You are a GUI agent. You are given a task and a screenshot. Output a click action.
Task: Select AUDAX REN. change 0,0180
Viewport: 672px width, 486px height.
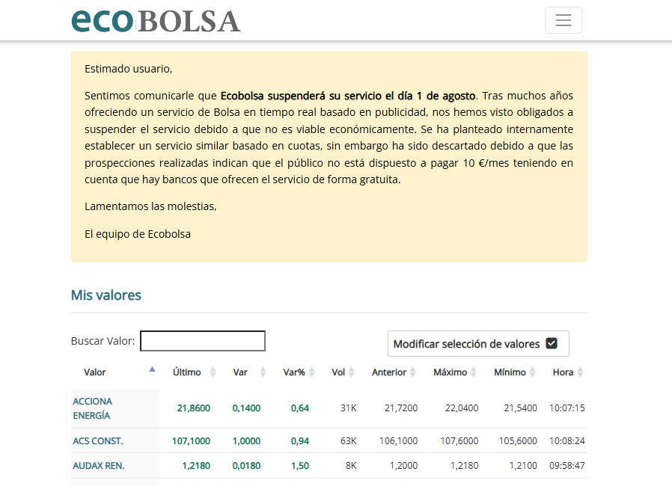(x=246, y=466)
